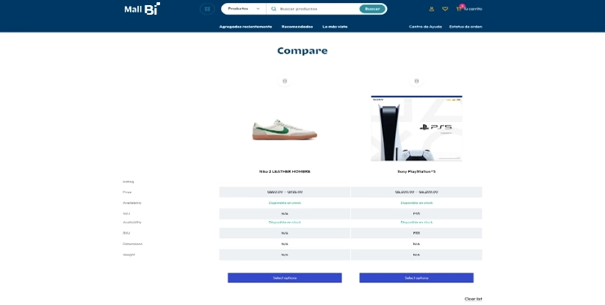This screenshot has height=305, width=605.
Task: Click the Sony PlayStation 5 price range cell
Action: click(x=416, y=192)
